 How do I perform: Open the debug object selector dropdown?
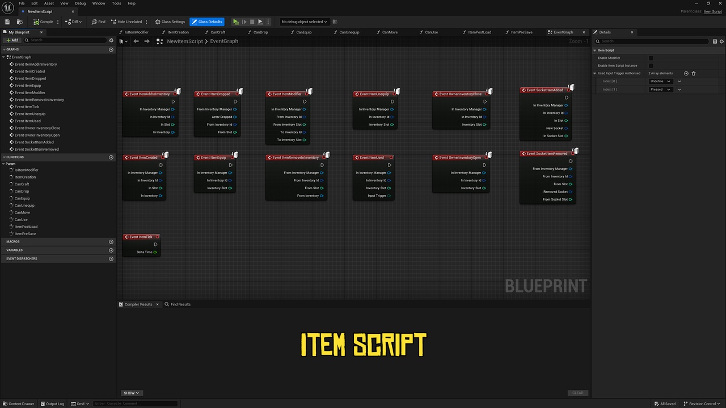(x=305, y=22)
